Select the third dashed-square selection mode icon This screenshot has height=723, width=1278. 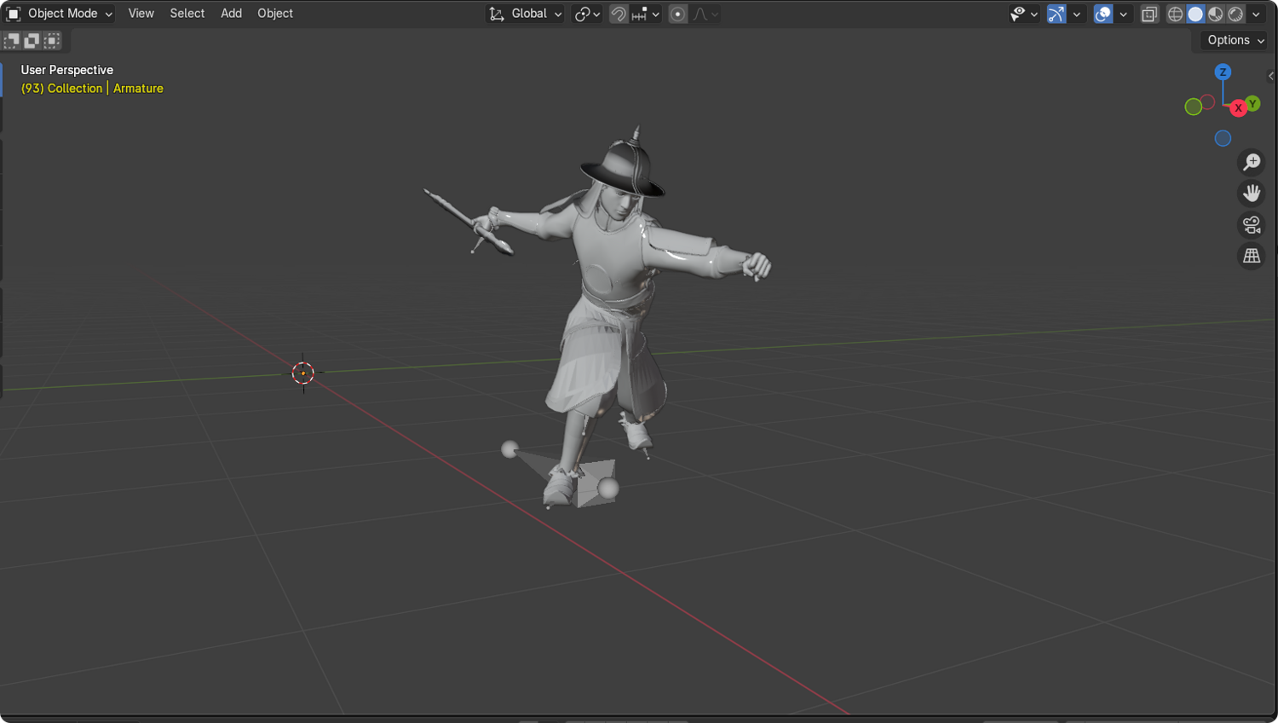(52, 40)
